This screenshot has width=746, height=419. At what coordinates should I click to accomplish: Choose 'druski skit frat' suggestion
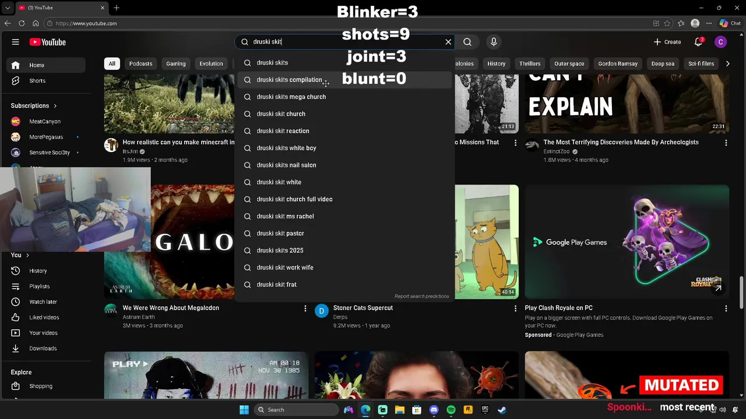click(x=344, y=285)
